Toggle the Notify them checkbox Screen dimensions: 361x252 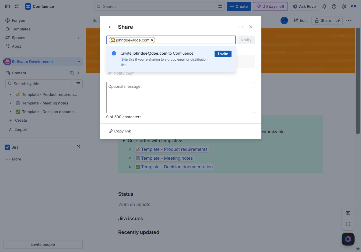pyautogui.click(x=110, y=73)
